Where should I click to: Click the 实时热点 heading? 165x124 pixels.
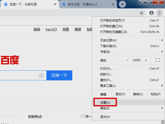pos(35,117)
